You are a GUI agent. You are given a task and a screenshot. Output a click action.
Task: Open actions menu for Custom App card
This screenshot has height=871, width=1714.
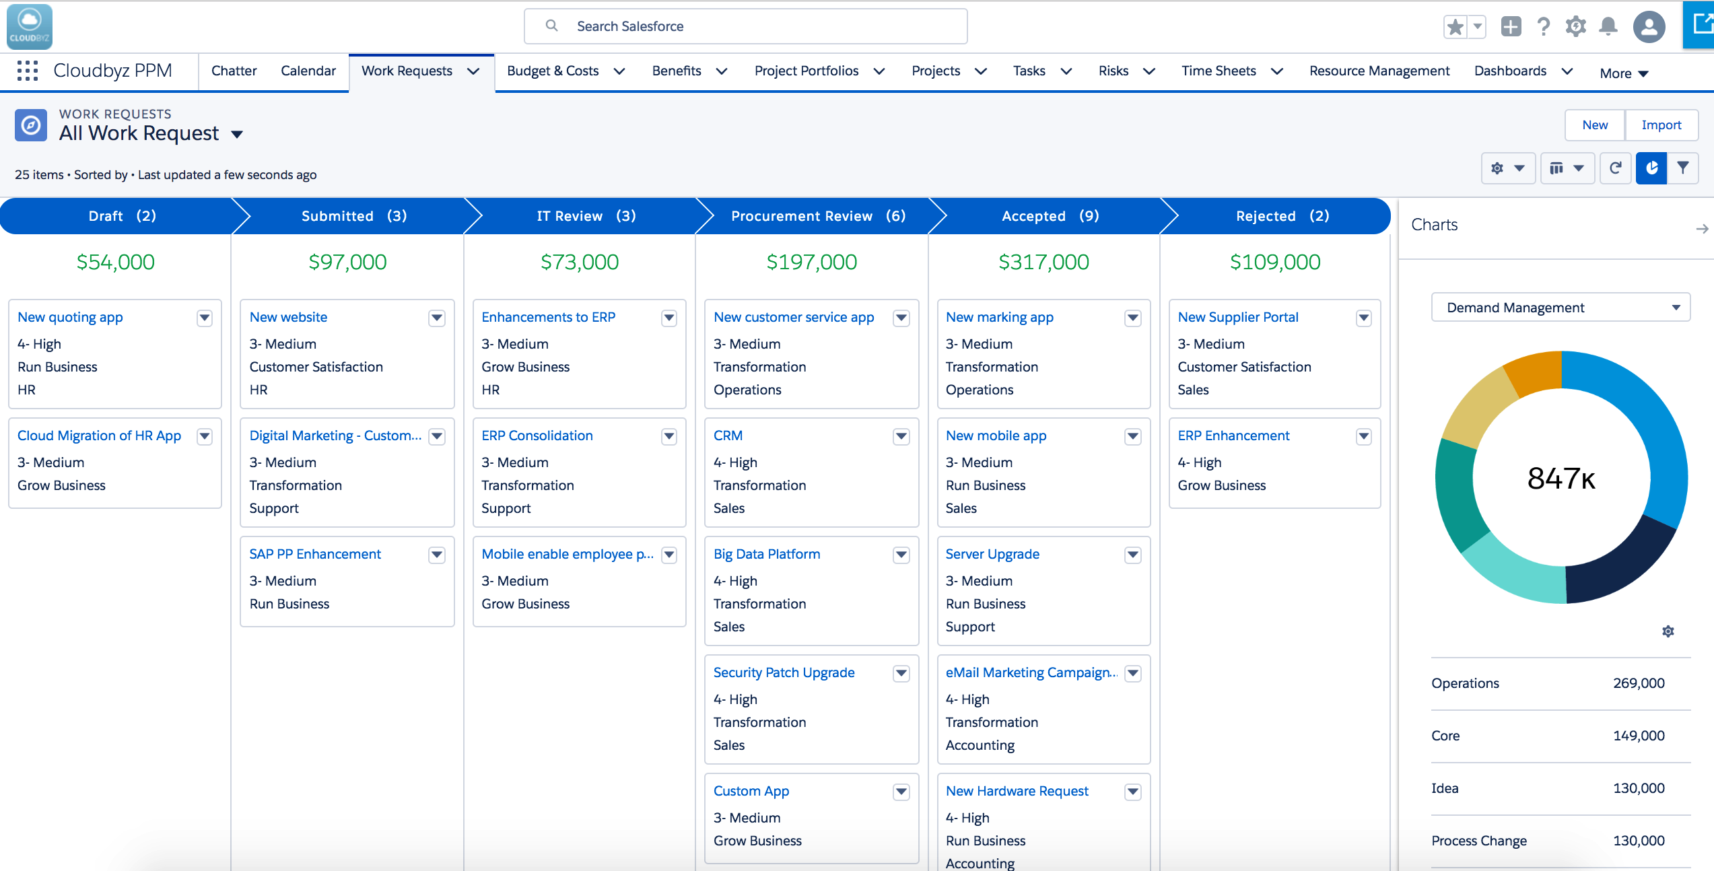click(901, 792)
